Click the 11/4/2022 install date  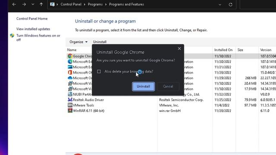click(222, 105)
